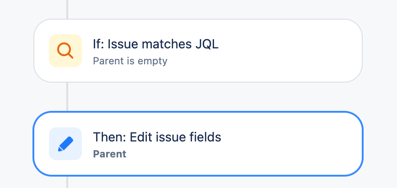Select the light blue tile behind the pencil
The image size is (397, 188).
(x=65, y=144)
